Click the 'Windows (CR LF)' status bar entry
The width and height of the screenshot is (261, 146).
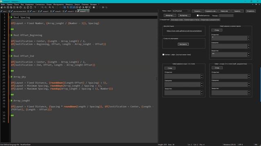click(229, 145)
